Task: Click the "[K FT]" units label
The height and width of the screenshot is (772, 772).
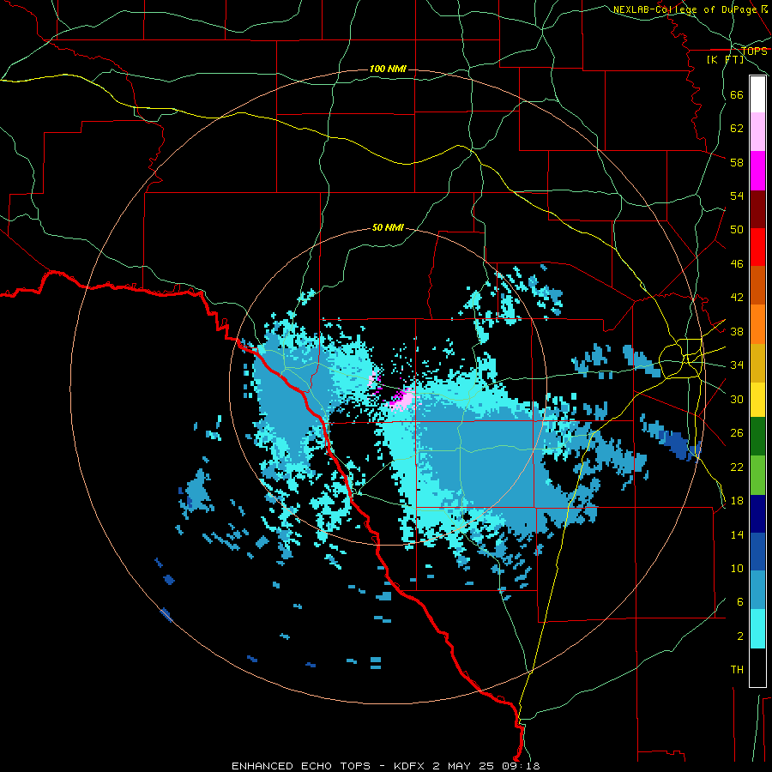Action: (x=725, y=59)
